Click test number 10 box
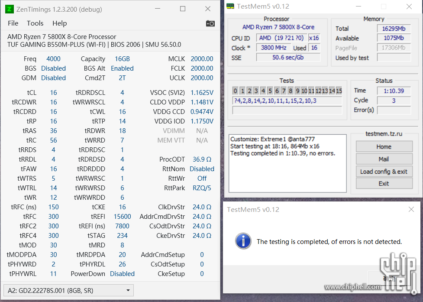This screenshot has width=423, height=302. (304, 91)
